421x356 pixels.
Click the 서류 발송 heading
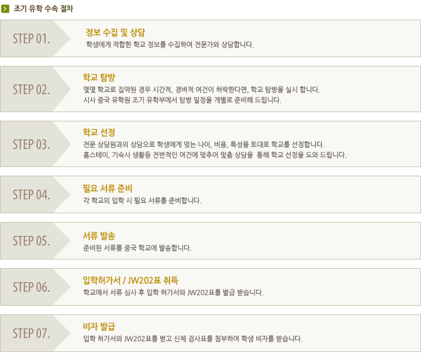99,236
